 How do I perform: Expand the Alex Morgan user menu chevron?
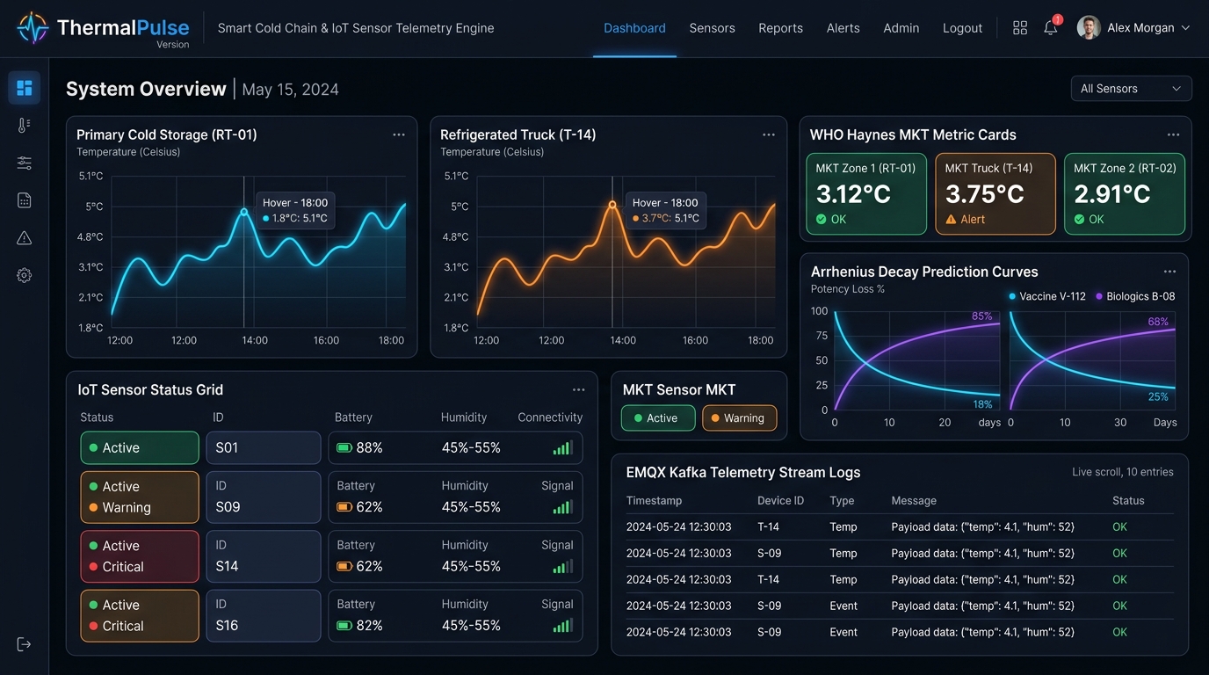click(1185, 28)
